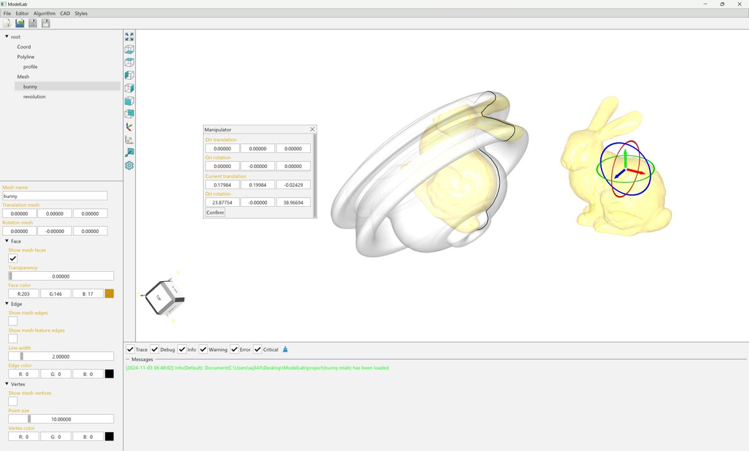Click the Transparency slider
749x451 pixels.
tap(61, 276)
